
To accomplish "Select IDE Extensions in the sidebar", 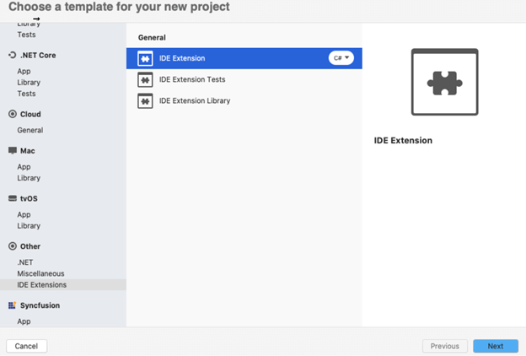I will coord(42,285).
